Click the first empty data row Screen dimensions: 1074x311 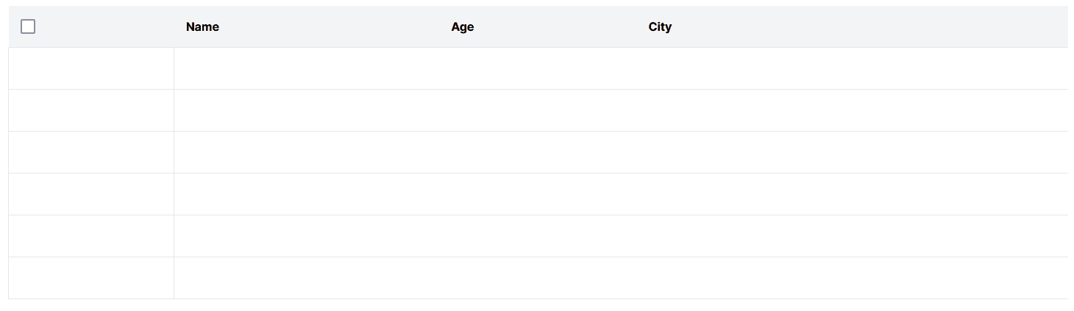[x=538, y=68]
